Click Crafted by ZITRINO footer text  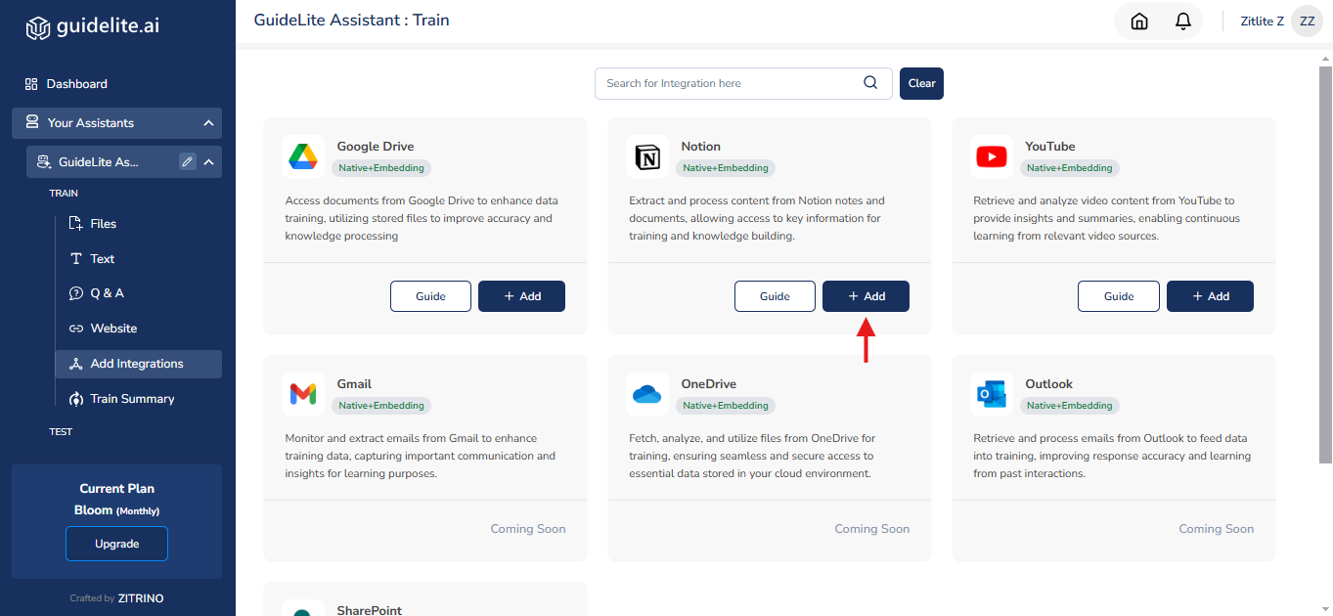[x=116, y=598]
